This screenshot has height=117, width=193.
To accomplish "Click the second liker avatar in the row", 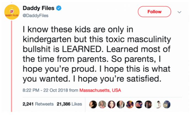I will 103,104.
